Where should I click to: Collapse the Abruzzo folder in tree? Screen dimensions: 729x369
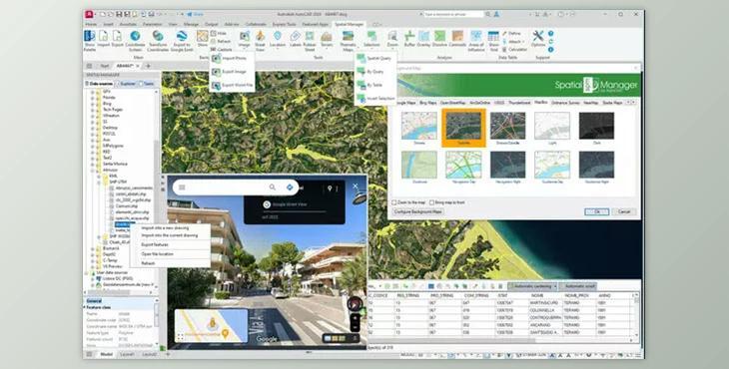92,171
